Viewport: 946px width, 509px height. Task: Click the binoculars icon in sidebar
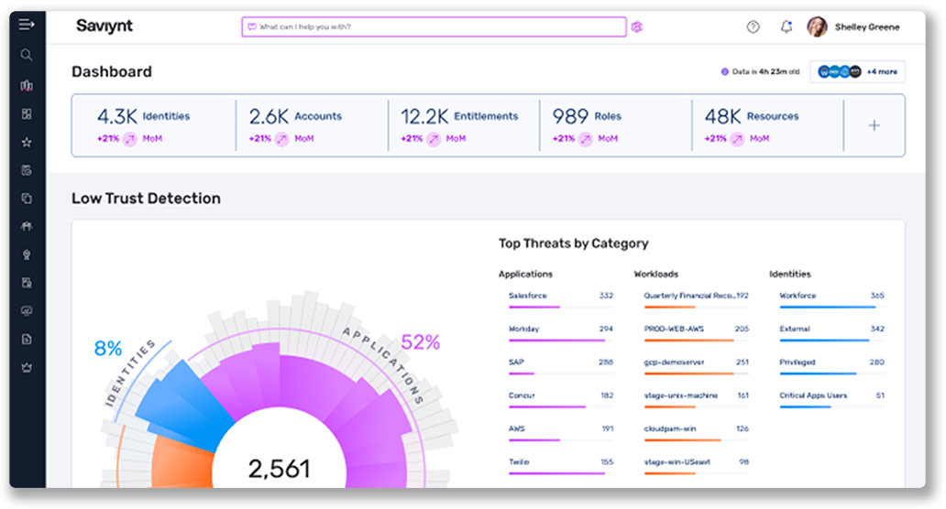[x=27, y=226]
